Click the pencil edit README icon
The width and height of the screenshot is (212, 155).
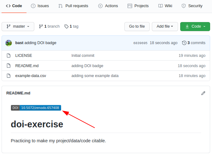coord(203,93)
